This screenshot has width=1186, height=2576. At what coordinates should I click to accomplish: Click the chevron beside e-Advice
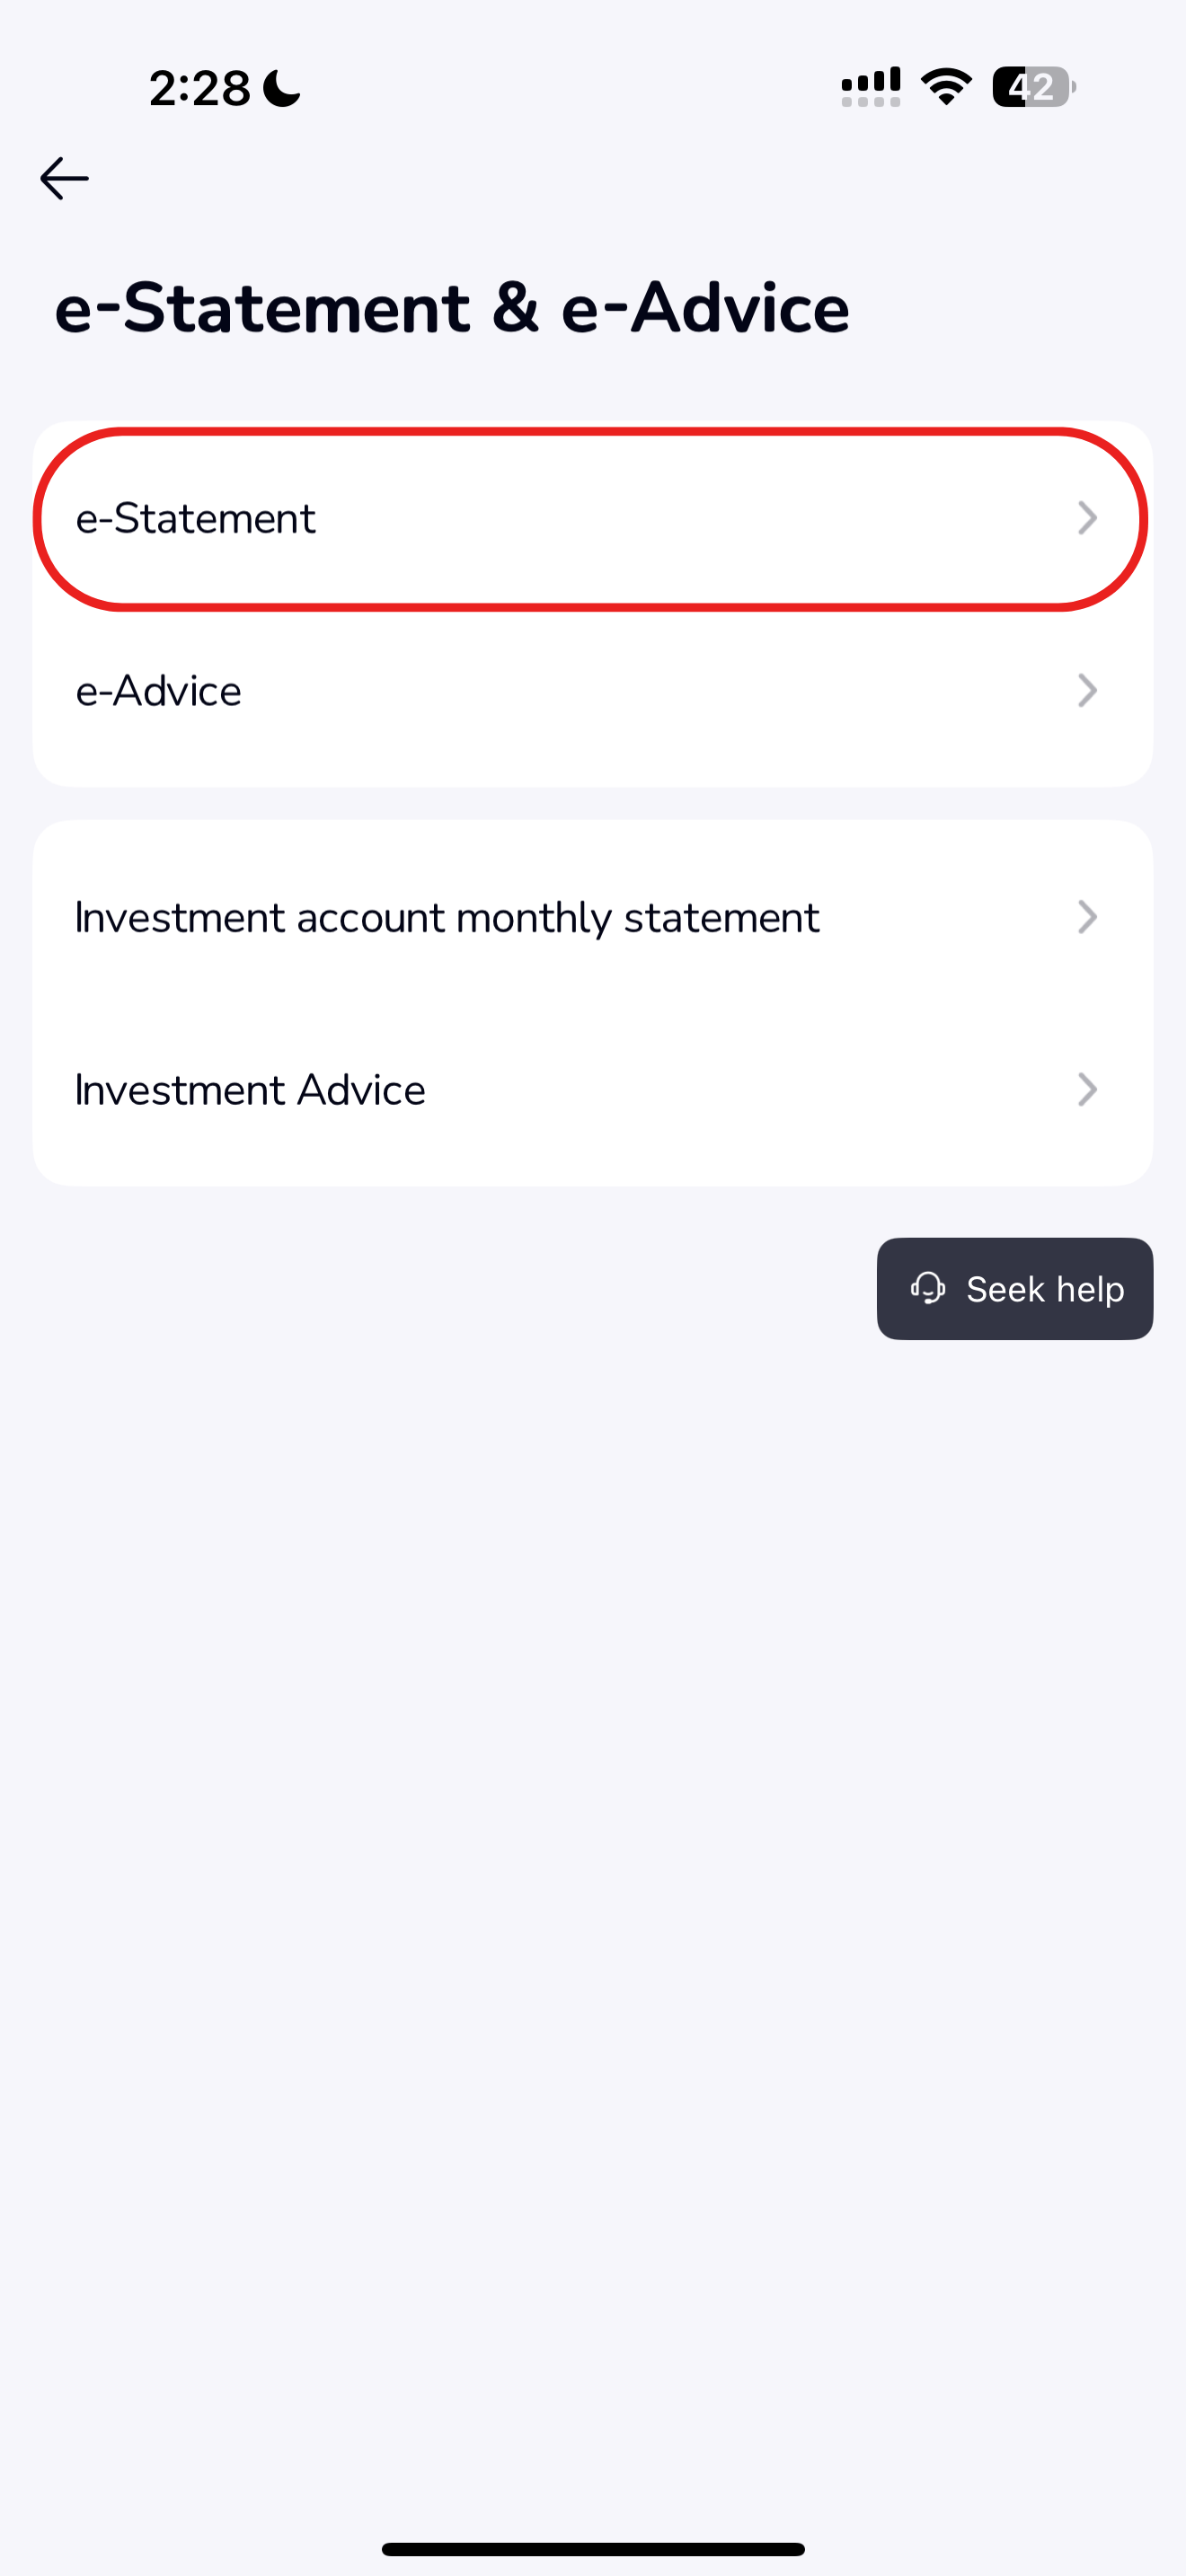click(x=1087, y=690)
